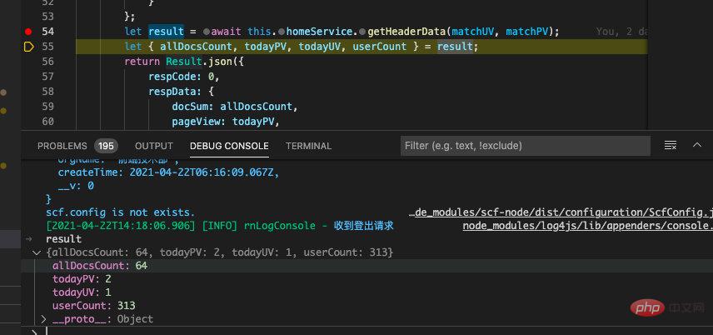Expand the __proto__ Object entry
The height and width of the screenshot is (335, 713).
point(45,319)
